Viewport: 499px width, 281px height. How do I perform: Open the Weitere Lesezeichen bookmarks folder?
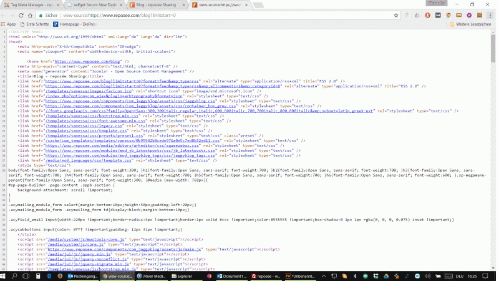tap(472, 24)
